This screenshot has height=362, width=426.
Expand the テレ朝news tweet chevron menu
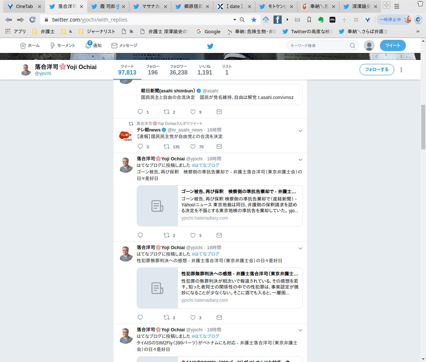point(300,131)
